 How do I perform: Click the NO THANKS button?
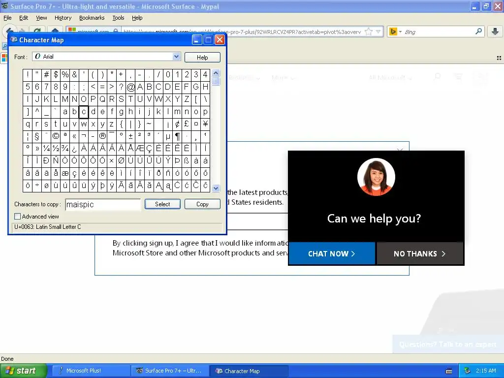click(x=420, y=253)
